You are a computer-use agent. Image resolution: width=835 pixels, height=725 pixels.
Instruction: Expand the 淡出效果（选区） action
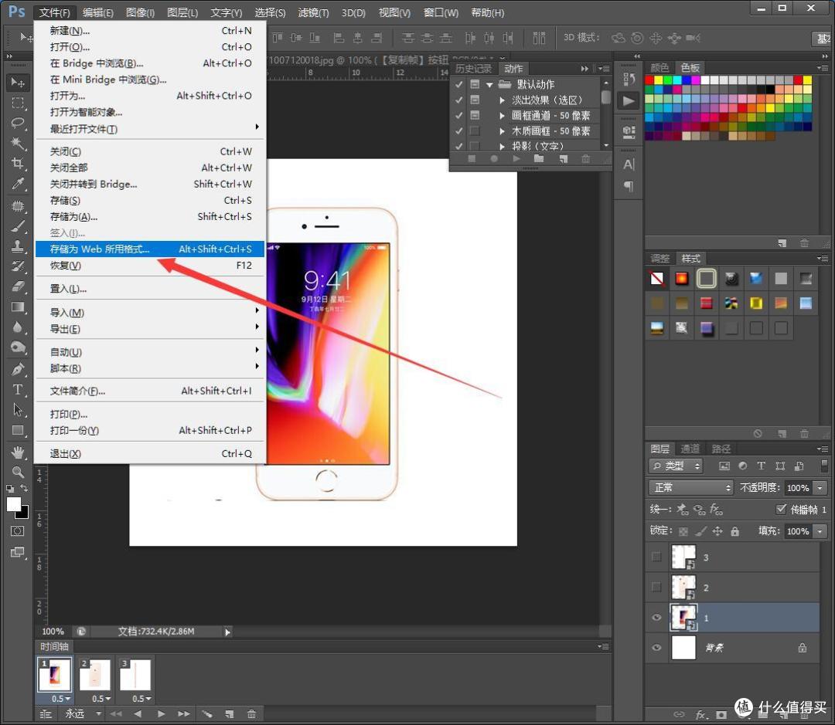pos(502,100)
